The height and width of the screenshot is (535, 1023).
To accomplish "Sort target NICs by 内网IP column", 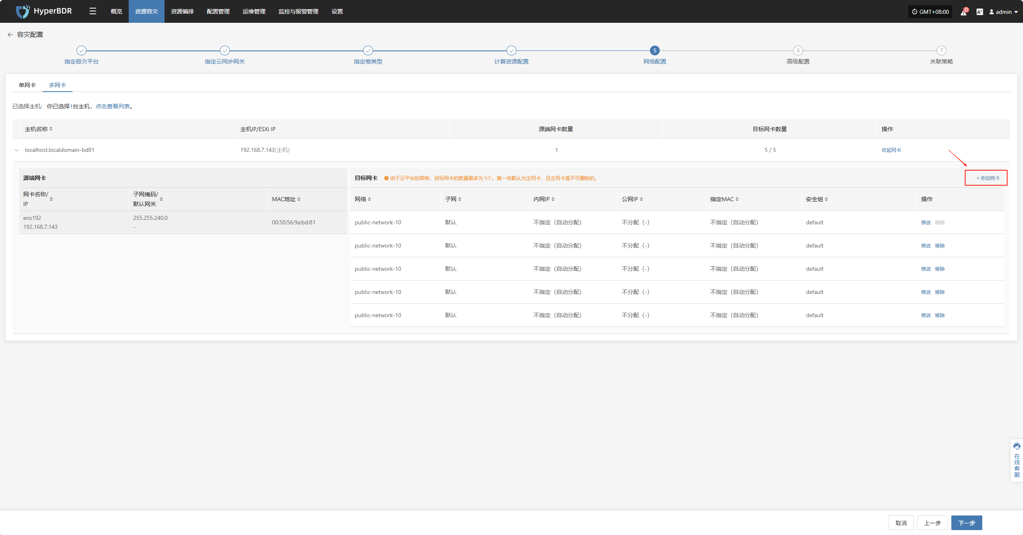I will (x=553, y=199).
